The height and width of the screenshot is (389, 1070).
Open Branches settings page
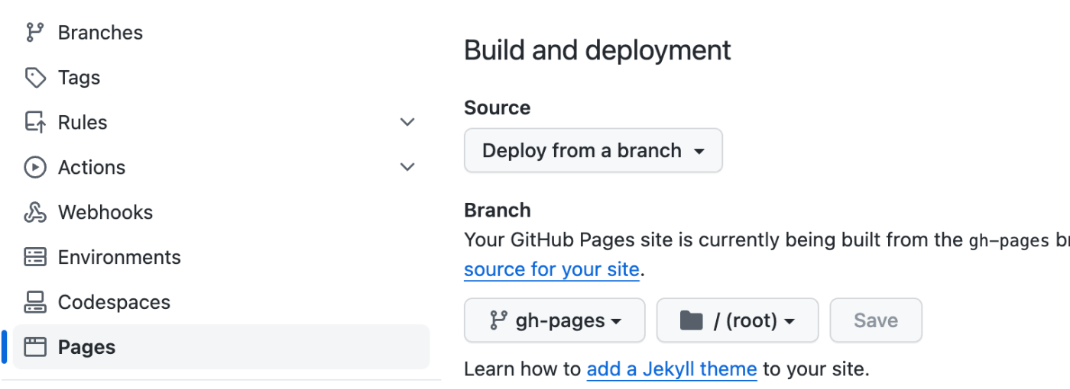(x=222, y=33)
